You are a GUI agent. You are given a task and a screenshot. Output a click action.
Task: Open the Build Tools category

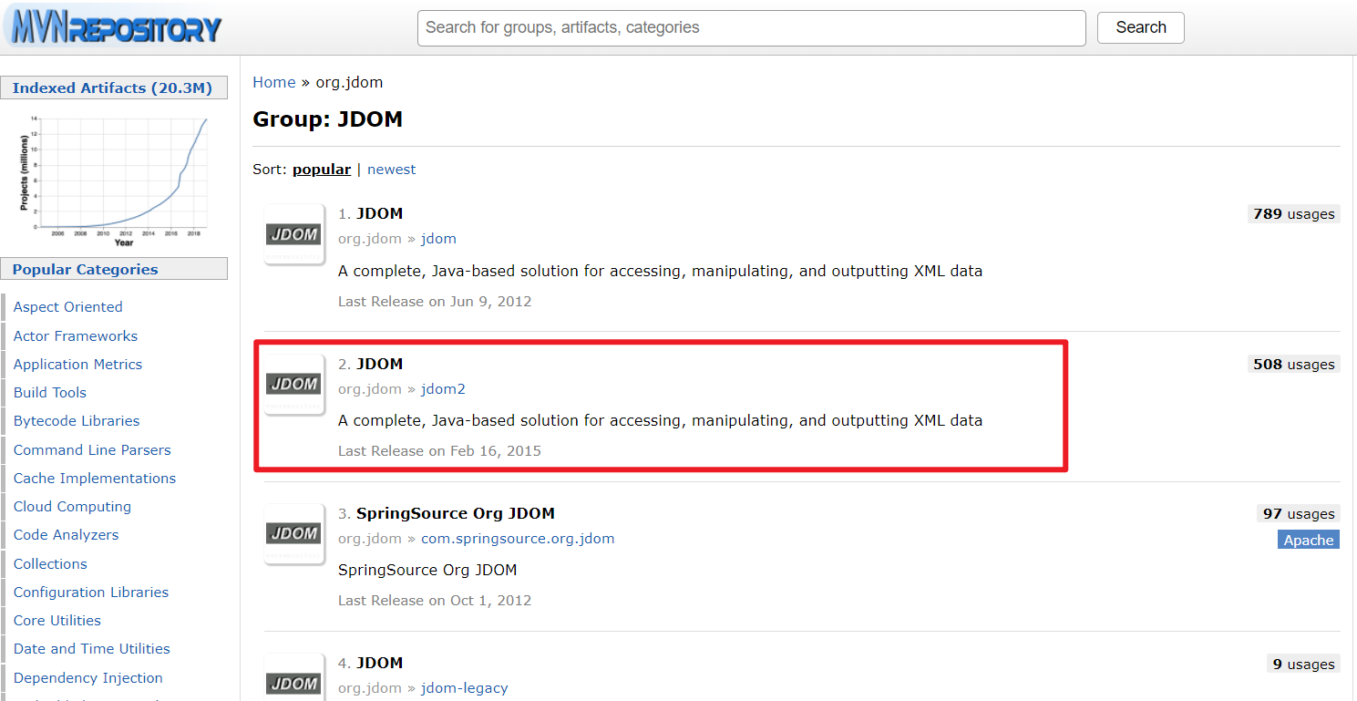click(49, 392)
